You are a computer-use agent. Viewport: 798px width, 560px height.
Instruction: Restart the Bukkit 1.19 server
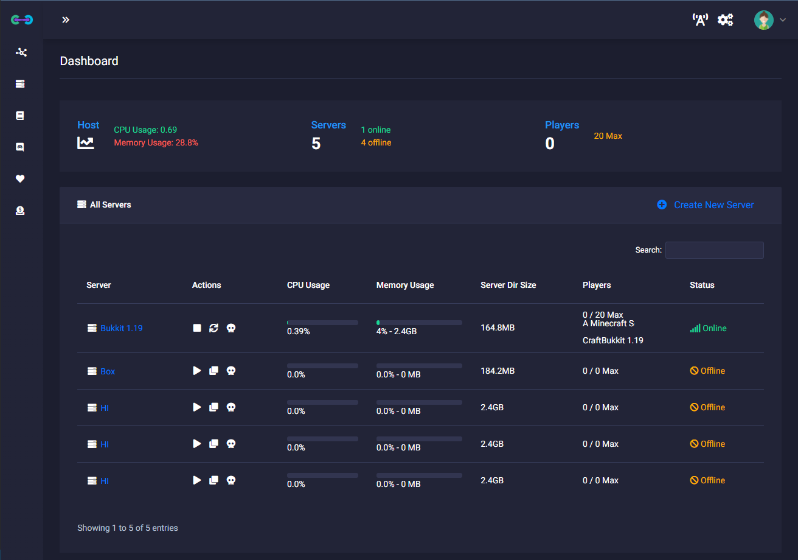(213, 328)
